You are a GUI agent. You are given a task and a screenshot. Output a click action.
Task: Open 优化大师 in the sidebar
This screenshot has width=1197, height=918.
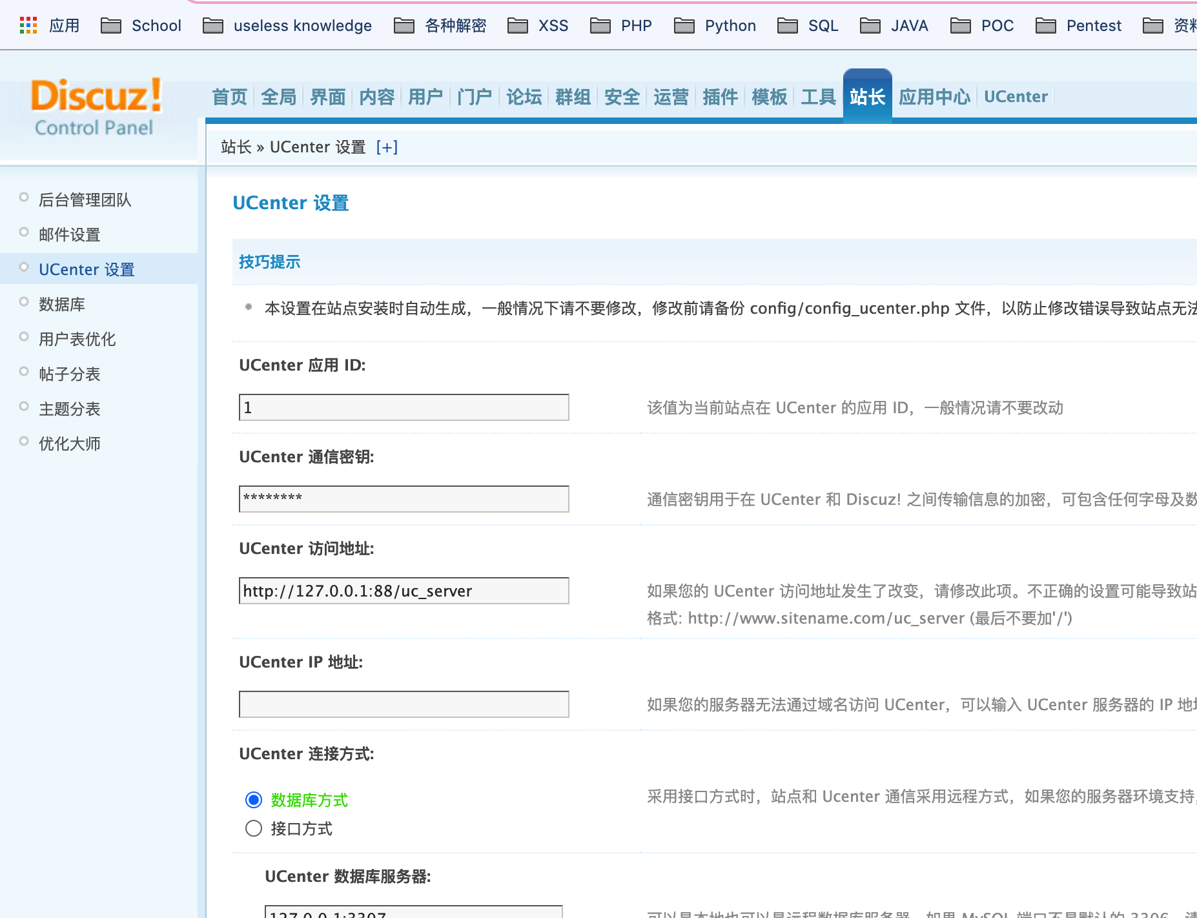click(x=70, y=444)
